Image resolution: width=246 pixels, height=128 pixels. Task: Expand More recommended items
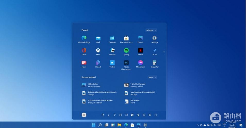click(152, 77)
